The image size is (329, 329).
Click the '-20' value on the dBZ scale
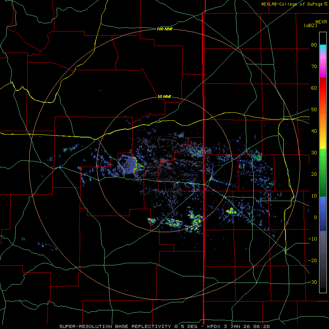click(313, 260)
